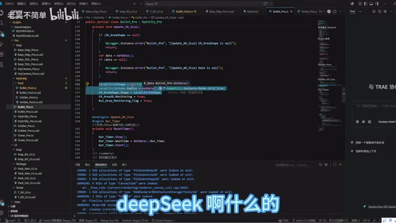Image resolution: width=396 pixels, height=223 pixels.
Task: Open TRAE panel settings gear icon
Action: pos(385,11)
